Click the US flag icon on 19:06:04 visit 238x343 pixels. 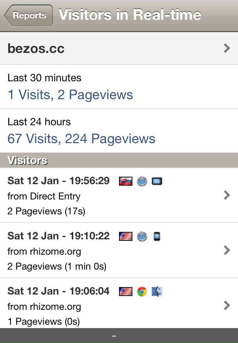126,292
